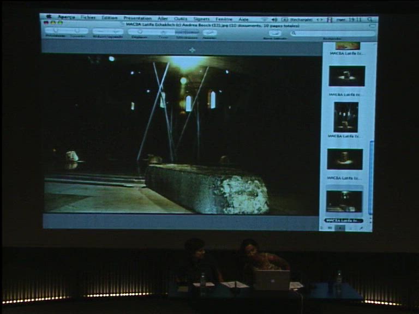This screenshot has height=314, width=419.
Task: Select the Sélectionner selection tool
Action: tap(185, 32)
